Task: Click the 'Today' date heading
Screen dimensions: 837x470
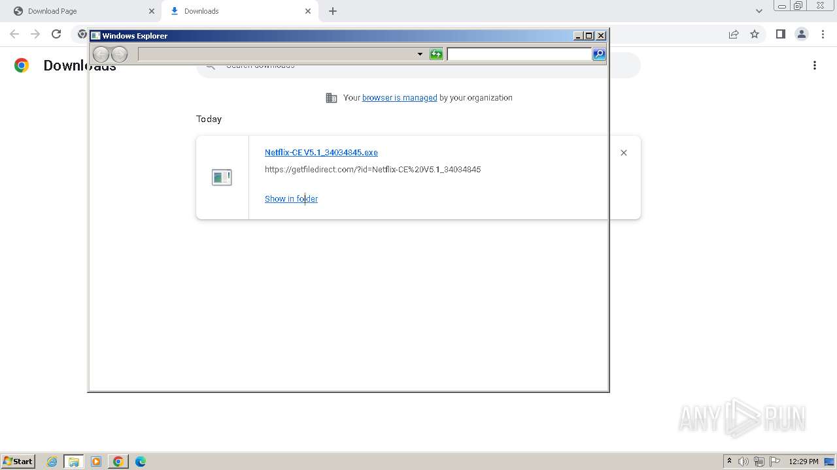Action: click(x=209, y=119)
